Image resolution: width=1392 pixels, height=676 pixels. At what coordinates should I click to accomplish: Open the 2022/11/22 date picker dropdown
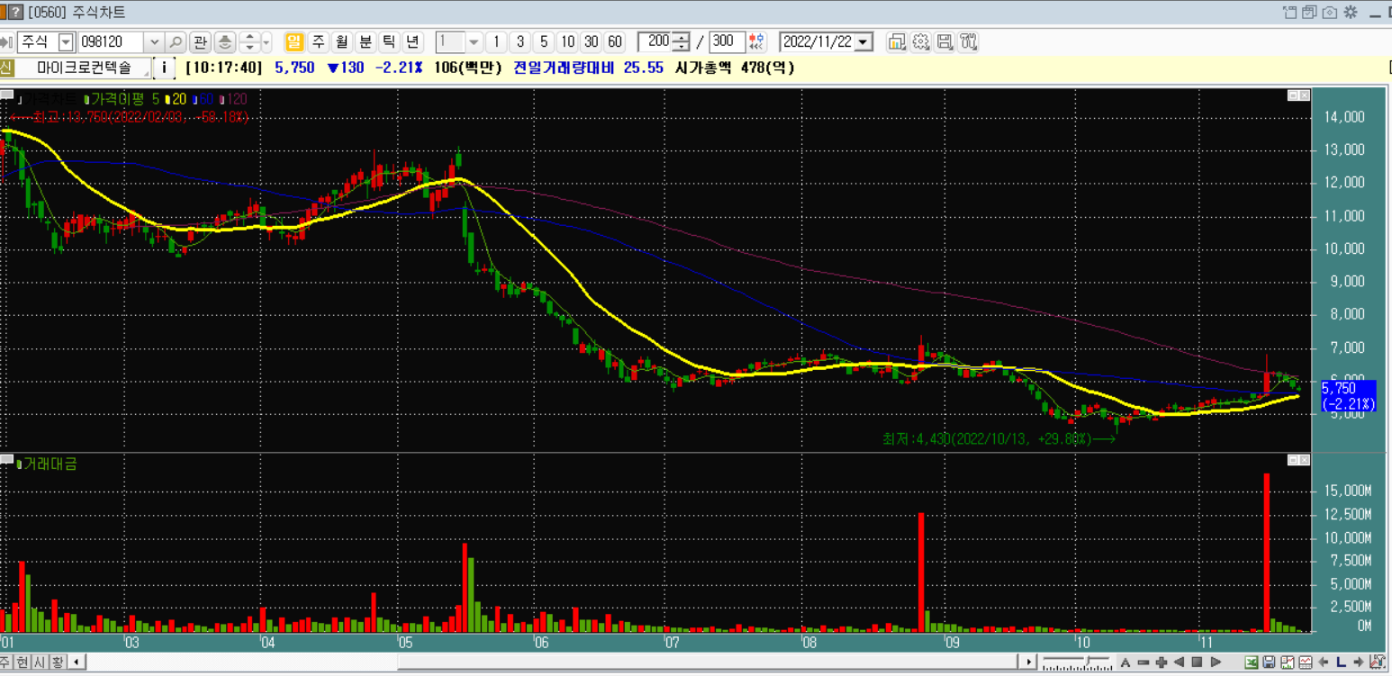864,42
